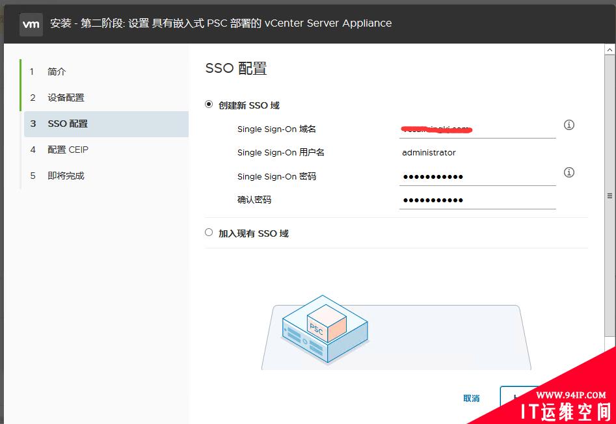The width and height of the screenshot is (616, 424).
Task: Click the vertical scrollbar thumb grip
Action: click(609, 196)
